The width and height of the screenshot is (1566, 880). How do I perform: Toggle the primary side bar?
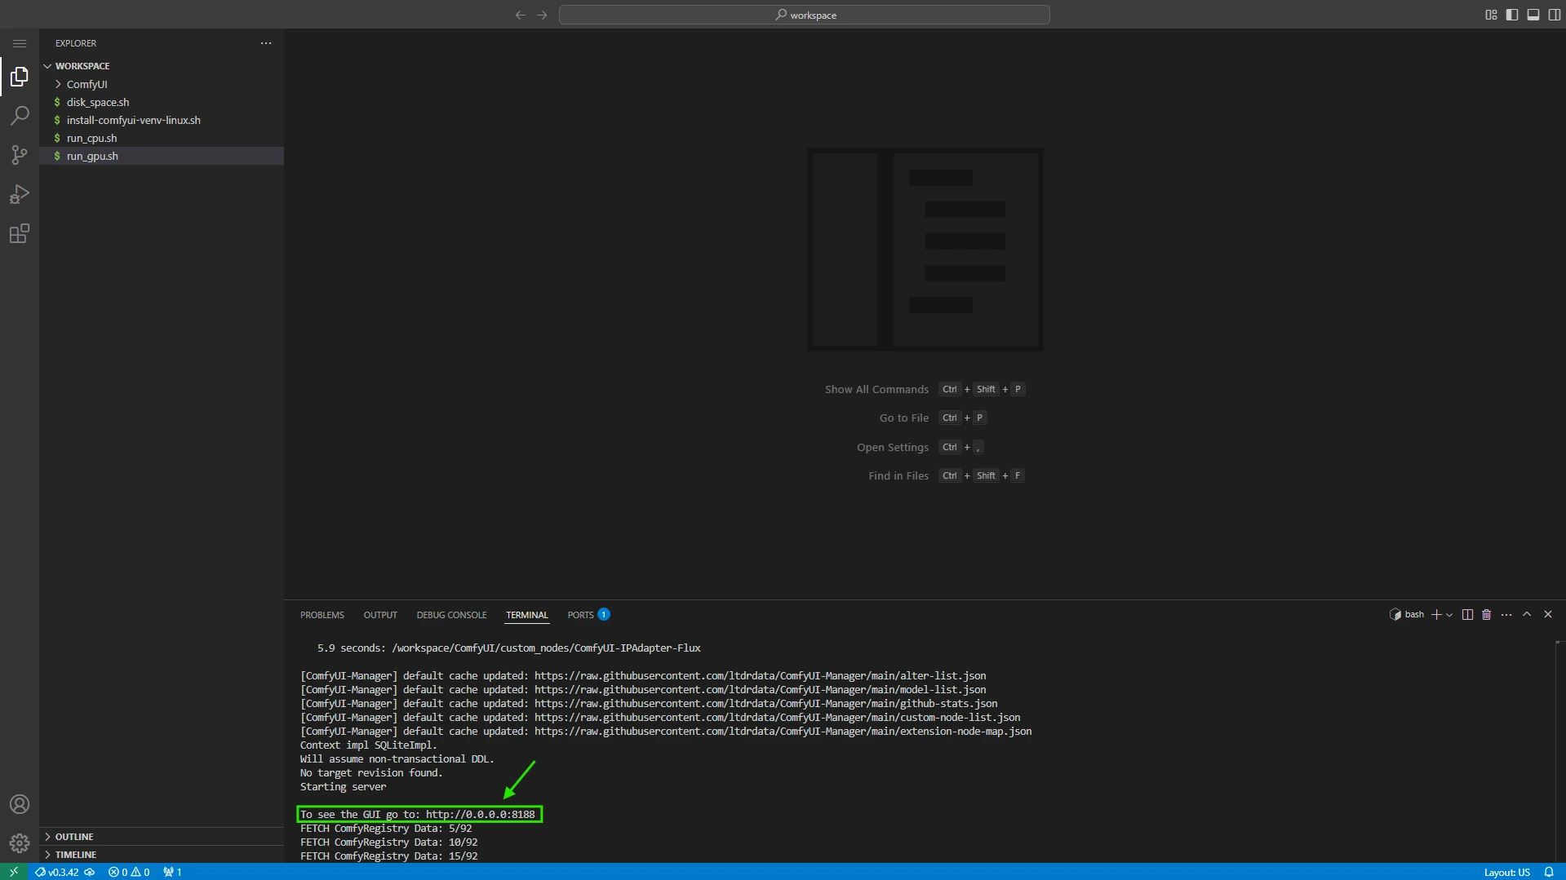(x=1512, y=15)
